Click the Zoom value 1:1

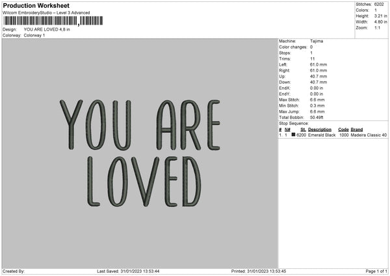tap(377, 28)
